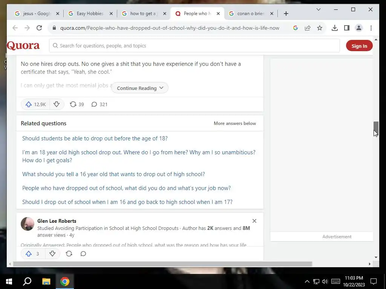Open Chrome downloads

point(335,28)
